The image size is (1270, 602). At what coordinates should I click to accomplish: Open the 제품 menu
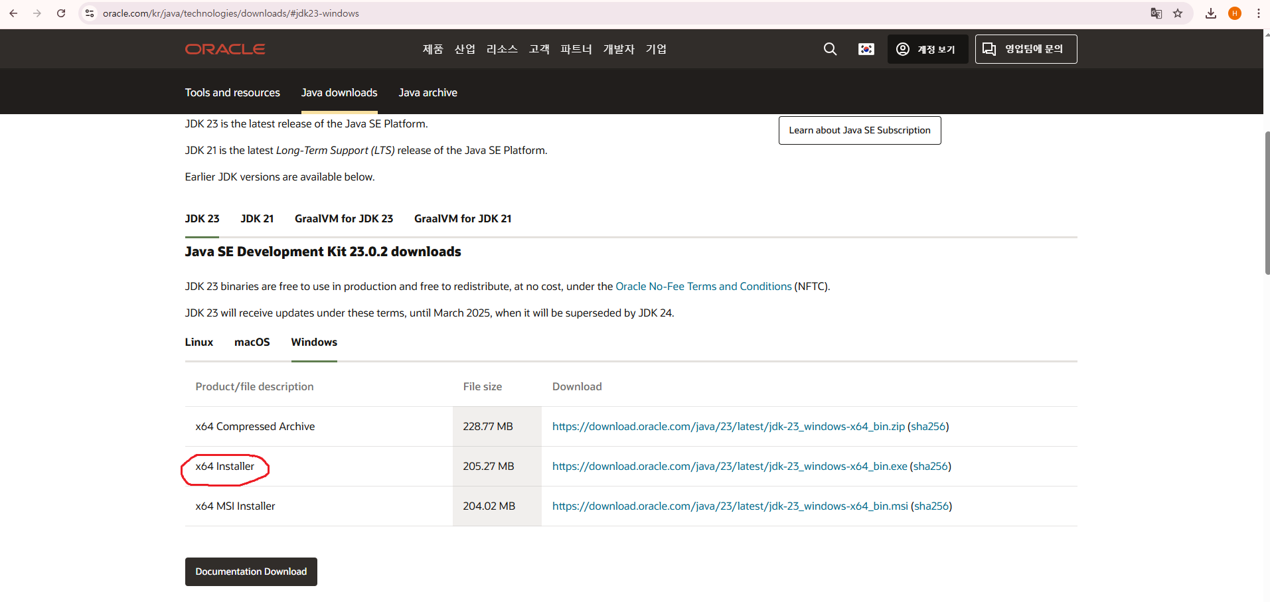(x=433, y=49)
